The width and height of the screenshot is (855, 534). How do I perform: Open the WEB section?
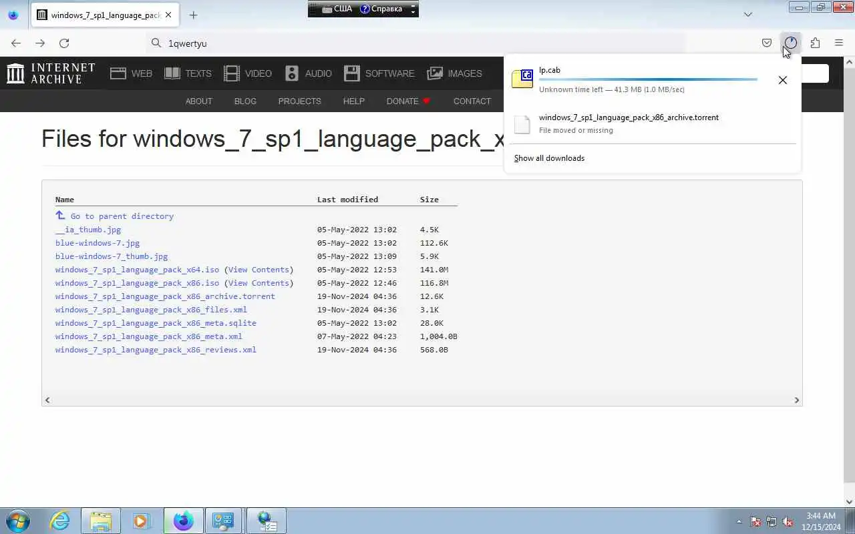132,73
